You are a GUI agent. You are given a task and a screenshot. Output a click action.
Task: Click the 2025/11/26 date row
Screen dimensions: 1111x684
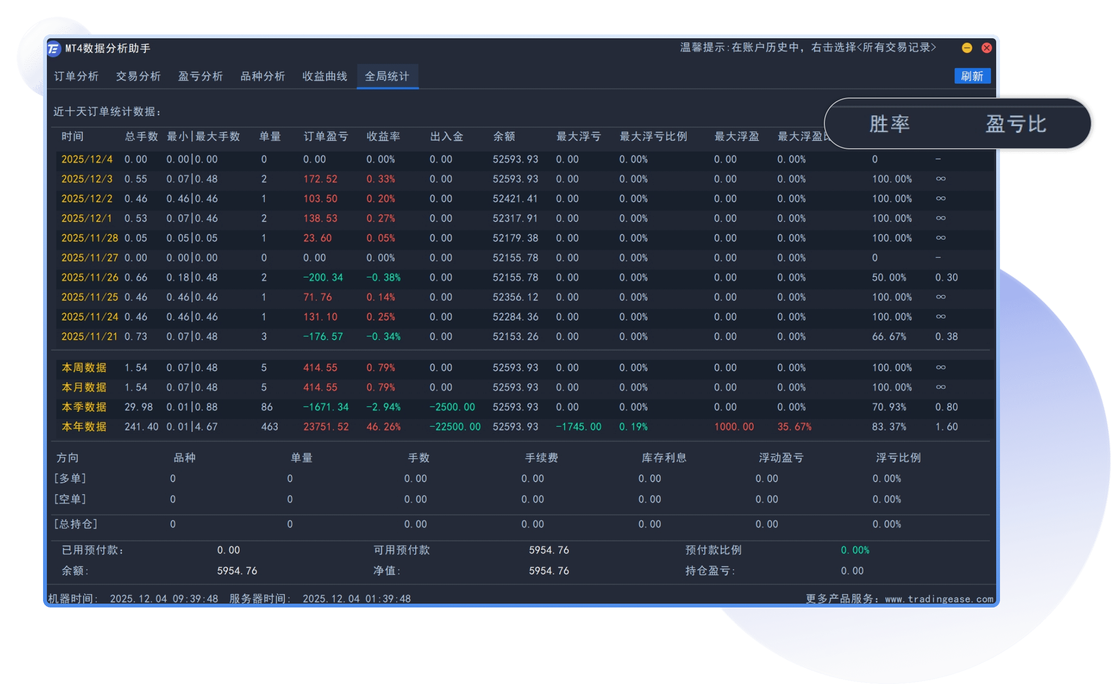click(x=89, y=277)
